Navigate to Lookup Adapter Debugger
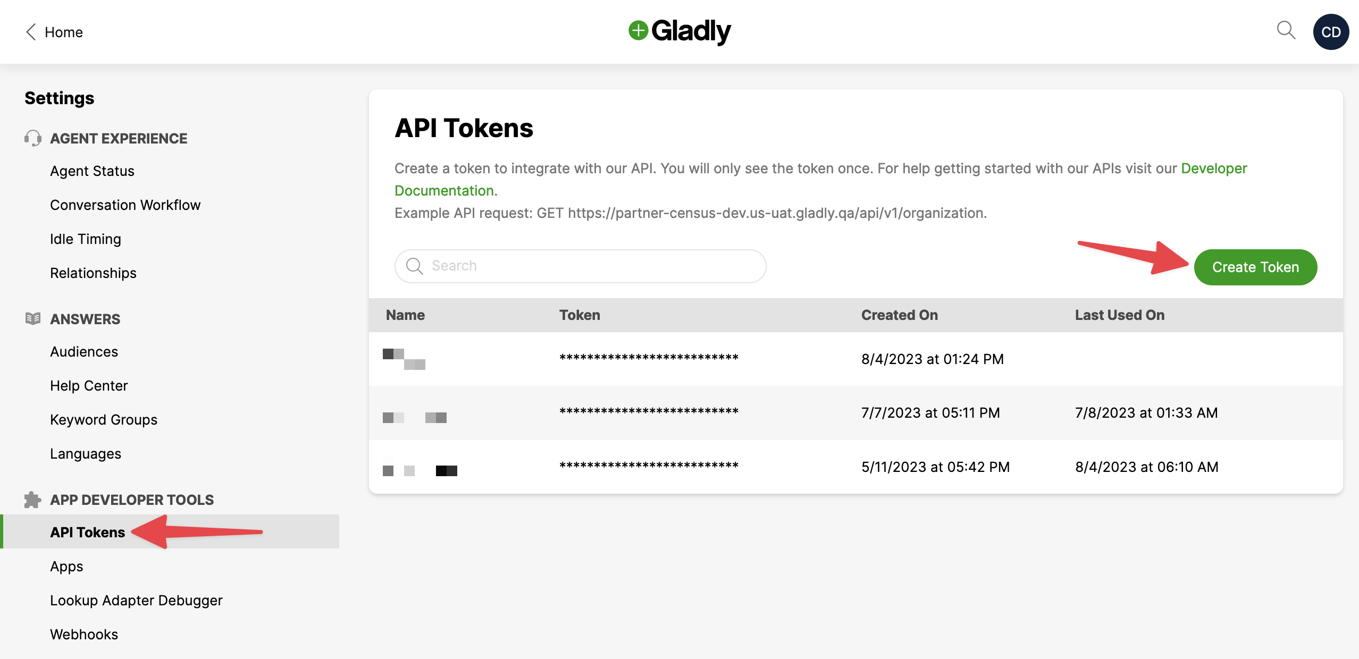The height and width of the screenshot is (659, 1359). (x=136, y=600)
